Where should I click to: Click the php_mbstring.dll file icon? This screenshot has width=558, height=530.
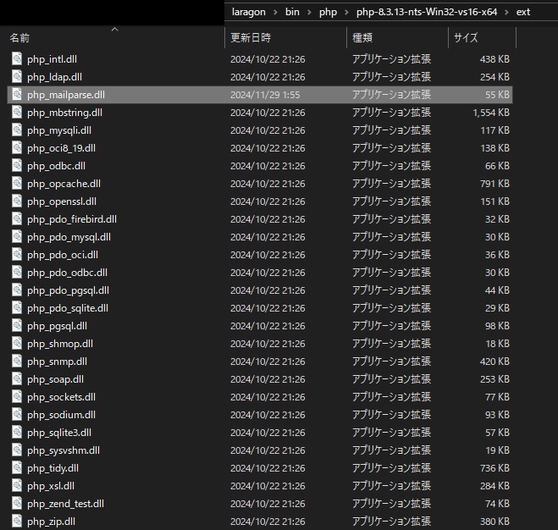tap(18, 113)
